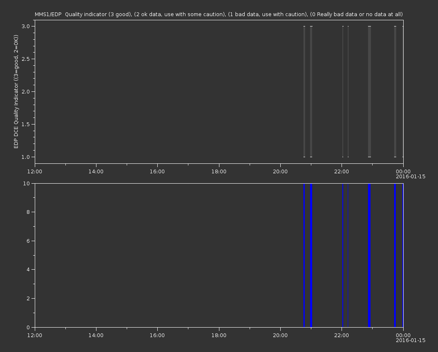Click the 14:00 time label under lower plot

coord(96,335)
